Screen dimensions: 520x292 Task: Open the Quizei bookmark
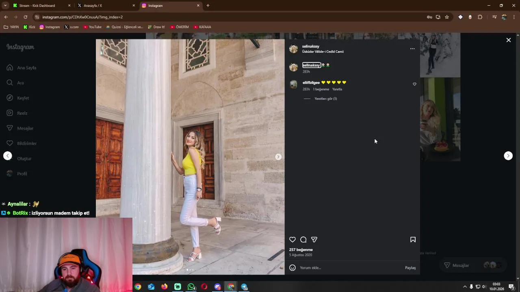[124, 27]
